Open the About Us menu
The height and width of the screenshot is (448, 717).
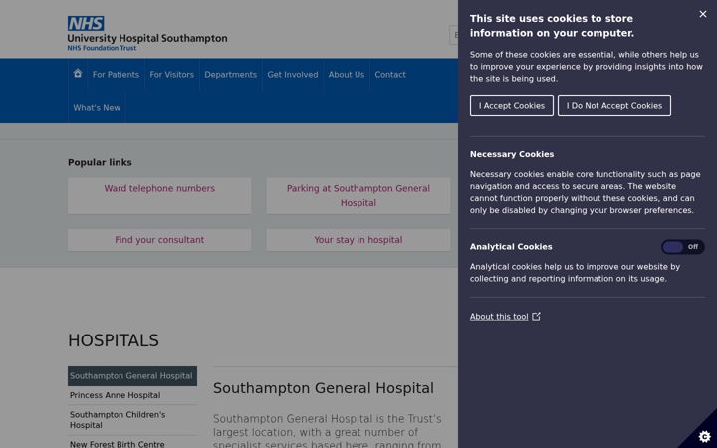[347, 75]
